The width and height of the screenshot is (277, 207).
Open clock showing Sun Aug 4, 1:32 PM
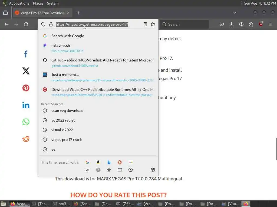coord(260,3)
